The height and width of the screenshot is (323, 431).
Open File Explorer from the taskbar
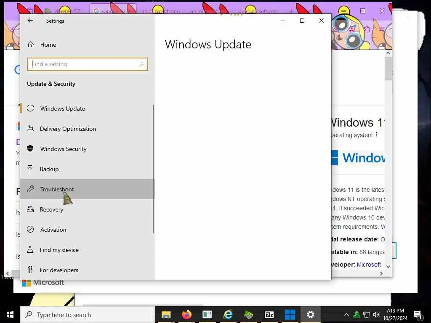(x=166, y=315)
